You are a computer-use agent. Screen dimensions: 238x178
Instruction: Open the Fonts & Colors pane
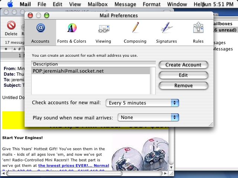click(x=72, y=33)
